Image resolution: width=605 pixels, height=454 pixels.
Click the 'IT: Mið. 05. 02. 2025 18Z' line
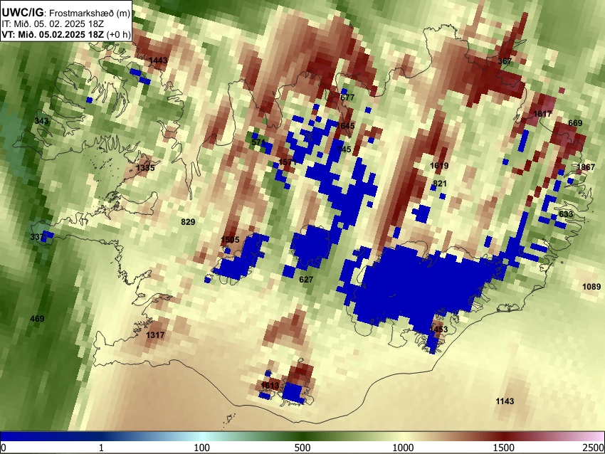tap(53, 24)
